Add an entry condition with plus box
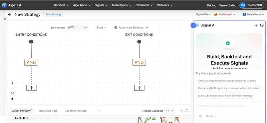Screen dimensions: 267x123 pos(31,88)
